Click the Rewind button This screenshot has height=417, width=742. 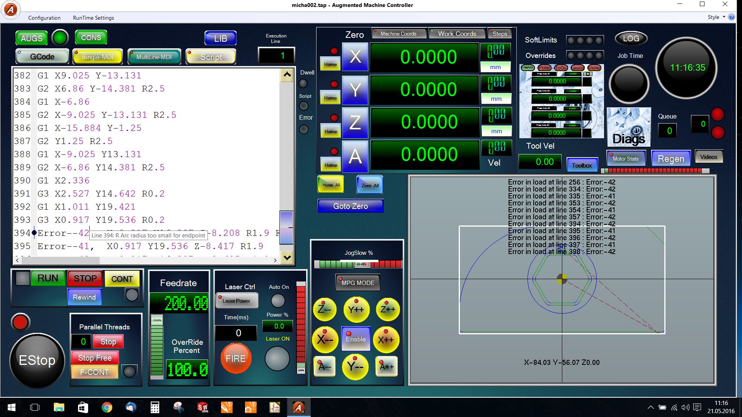(x=84, y=297)
